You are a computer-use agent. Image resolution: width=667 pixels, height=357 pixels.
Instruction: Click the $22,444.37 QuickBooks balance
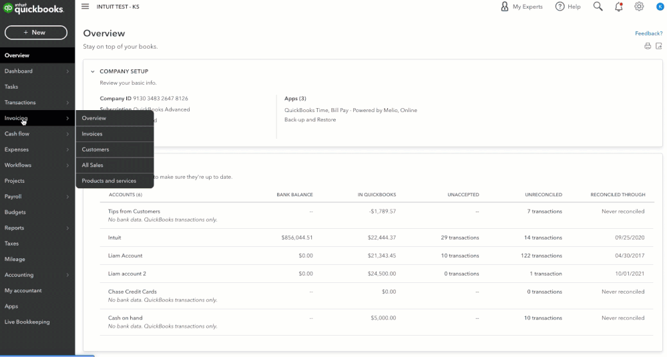(381, 238)
